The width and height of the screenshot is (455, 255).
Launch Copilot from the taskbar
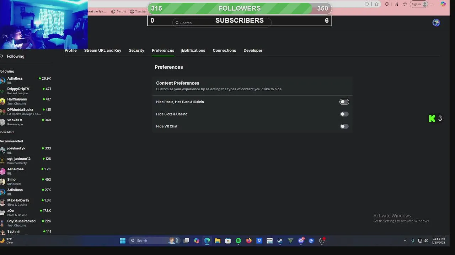pyautogui.click(x=197, y=241)
